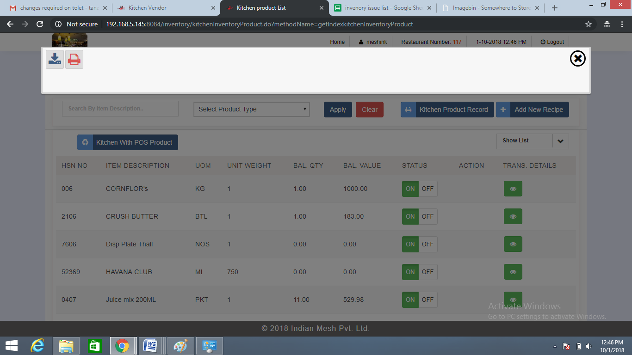Click the site info Not secure icon
This screenshot has height=355, width=632.
(58, 24)
